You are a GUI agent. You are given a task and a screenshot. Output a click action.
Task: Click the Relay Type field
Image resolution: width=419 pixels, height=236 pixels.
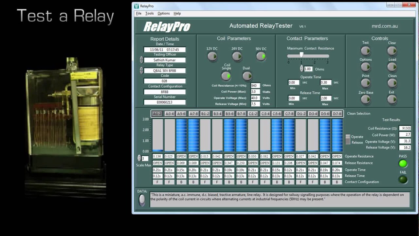point(165,70)
